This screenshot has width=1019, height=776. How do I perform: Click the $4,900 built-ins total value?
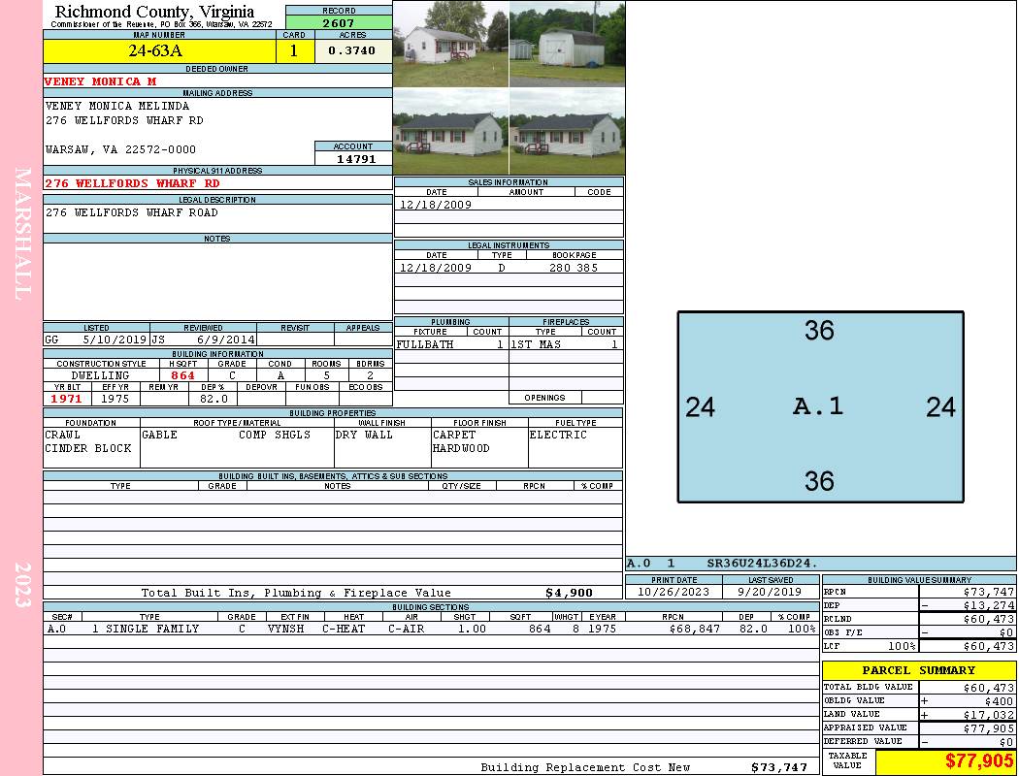[x=569, y=593]
